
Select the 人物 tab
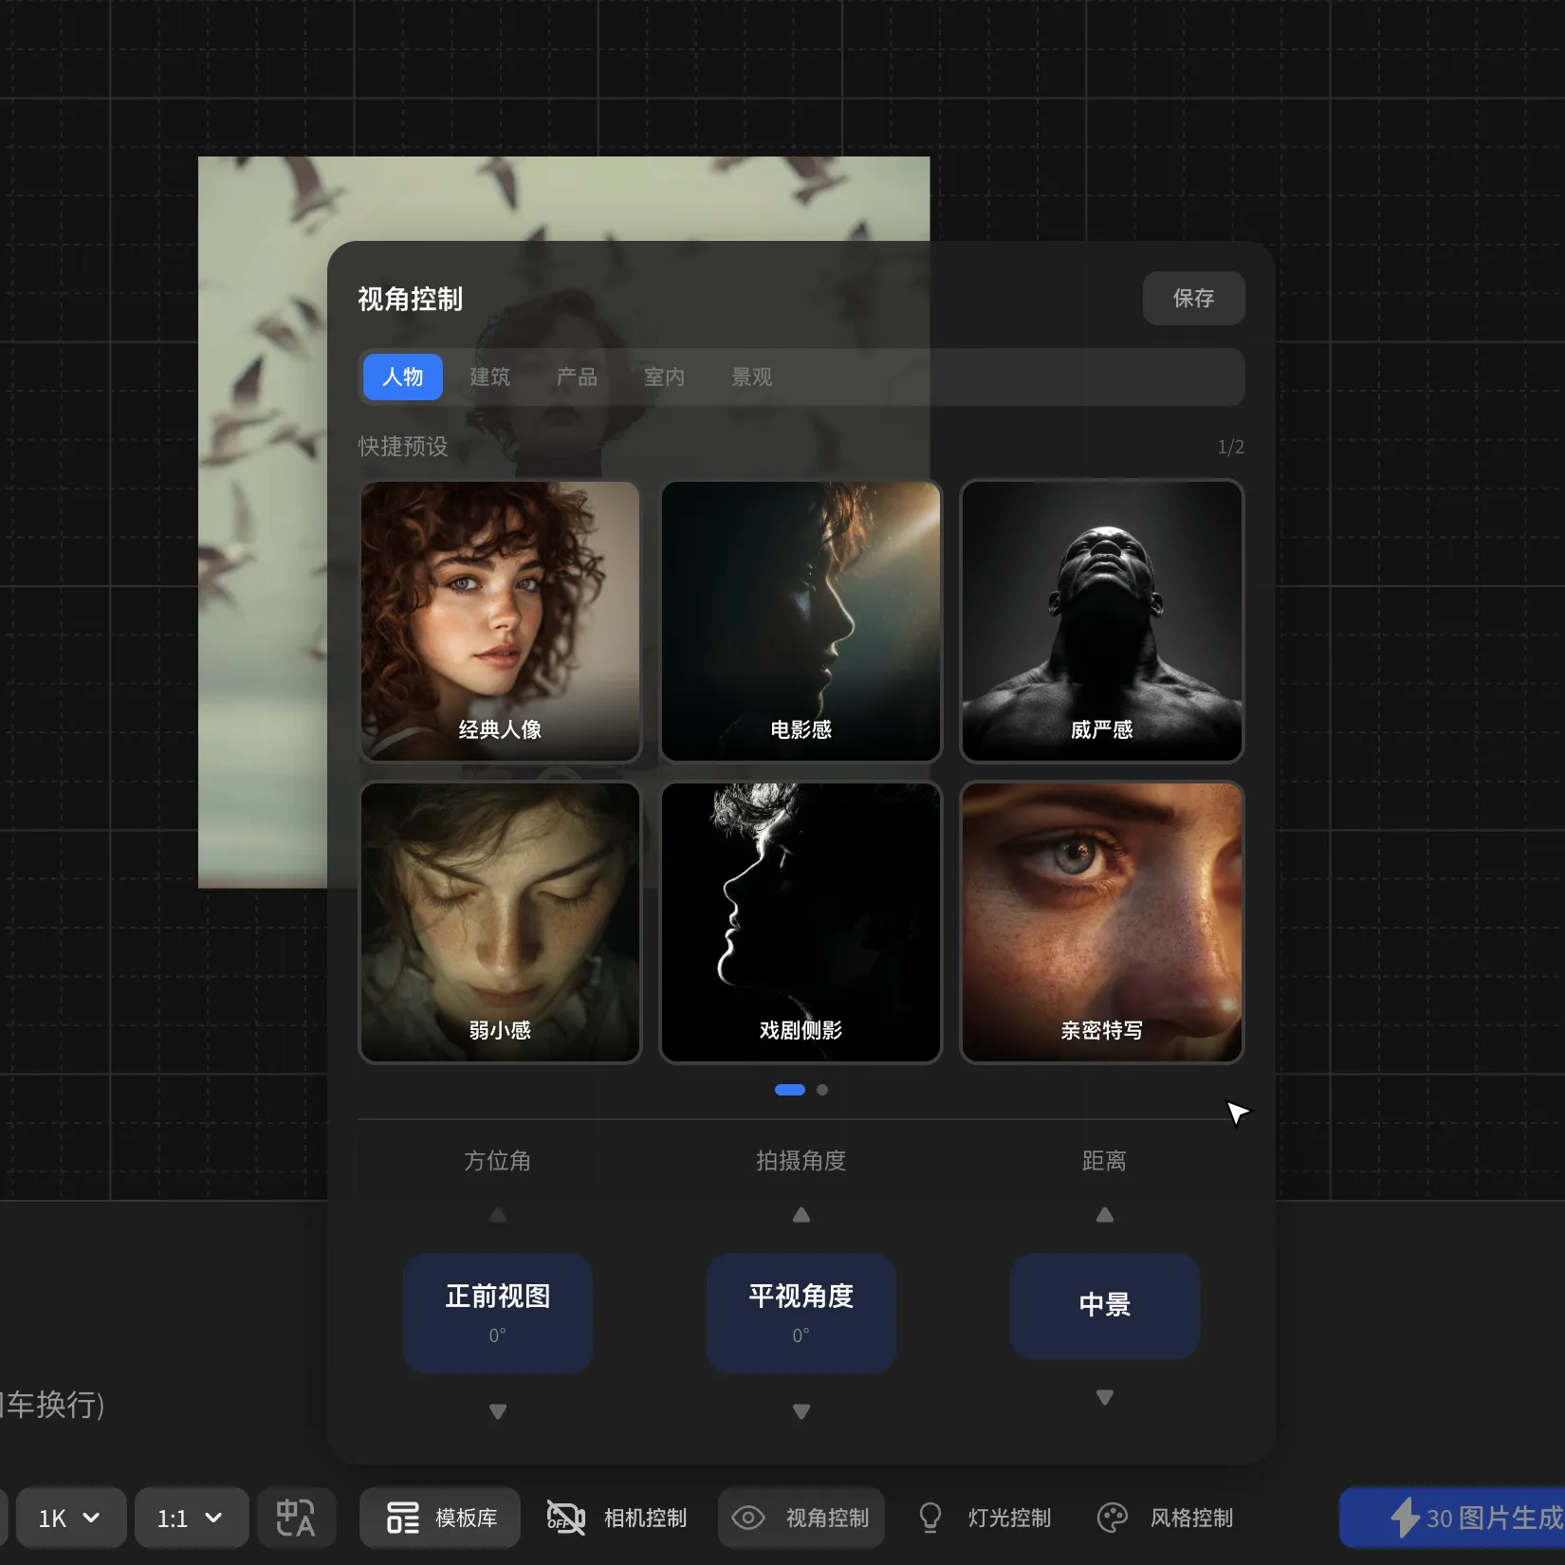(x=403, y=377)
